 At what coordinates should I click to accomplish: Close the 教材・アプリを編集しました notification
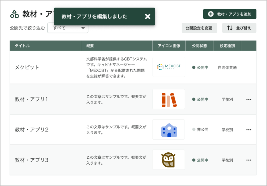[x=148, y=16]
